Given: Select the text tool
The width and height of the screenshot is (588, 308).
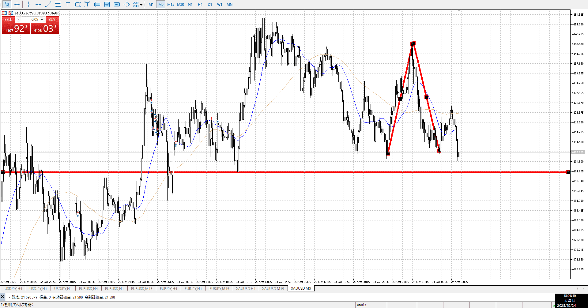Looking at the screenshot, I should (68, 5).
